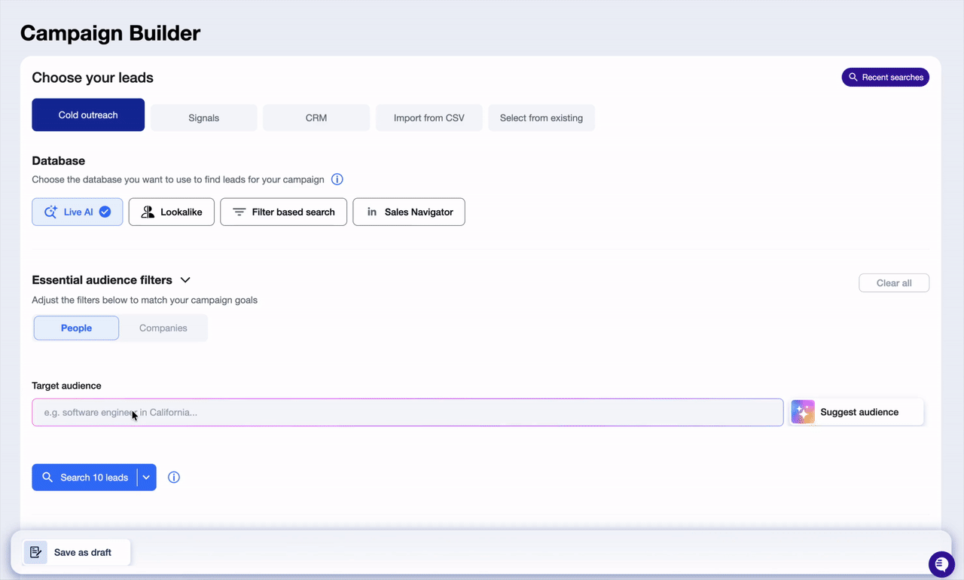964x580 pixels.
Task: Click the Suggest audience button label
Action: (859, 412)
